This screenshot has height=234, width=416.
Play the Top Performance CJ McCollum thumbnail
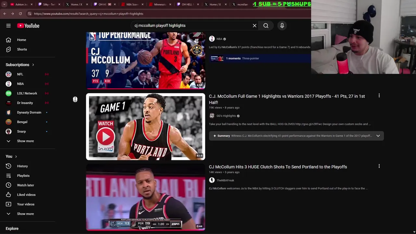(x=146, y=60)
